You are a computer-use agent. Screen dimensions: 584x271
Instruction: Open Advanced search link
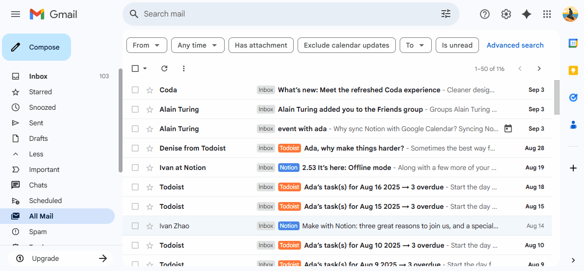click(515, 45)
